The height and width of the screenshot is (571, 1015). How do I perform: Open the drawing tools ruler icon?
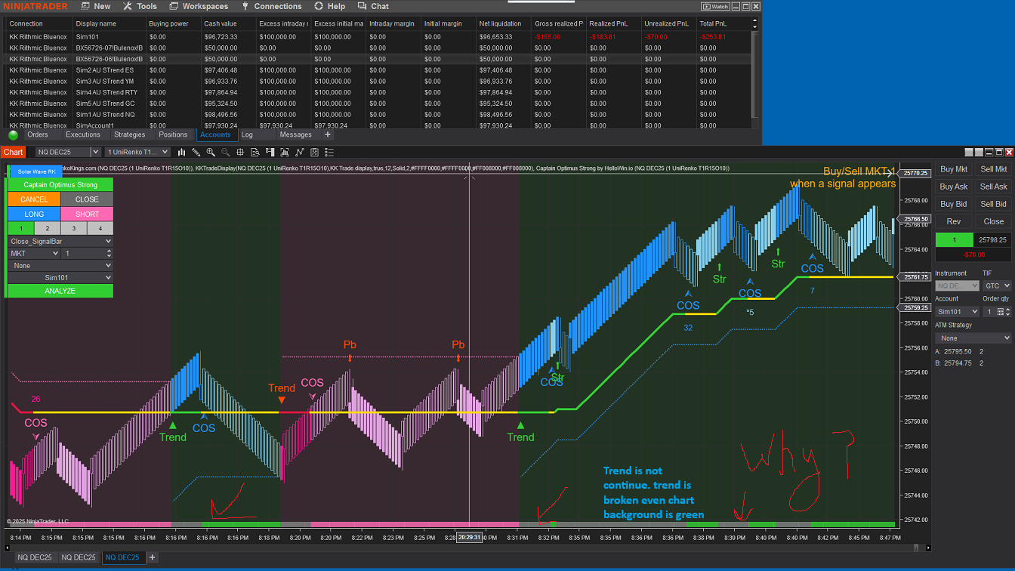coord(196,153)
